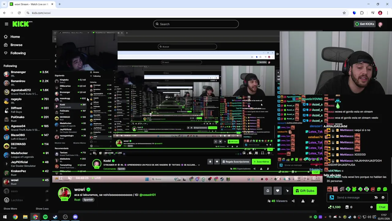Viewport: 392px width, 221px height.
Task: Open KrakenPez channel in sidebar
Action: pos(26,173)
